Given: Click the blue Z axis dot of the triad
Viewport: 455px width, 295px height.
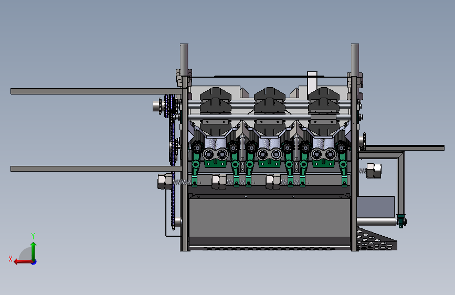Looking at the screenshot, I should (x=34, y=262).
